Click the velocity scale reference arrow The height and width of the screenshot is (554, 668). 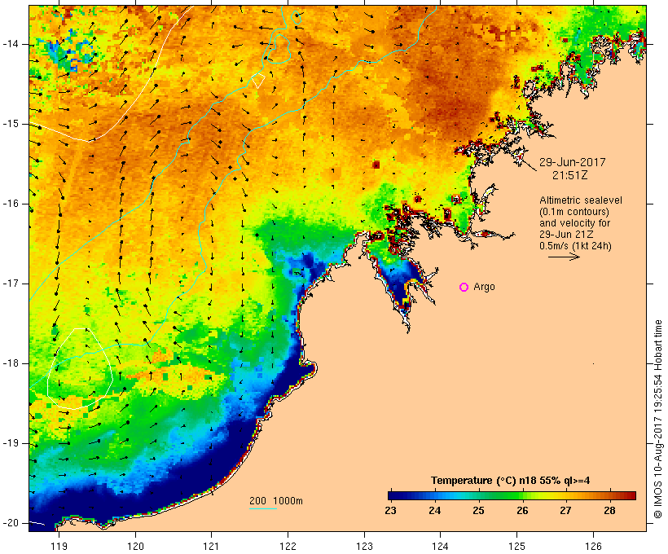point(564,257)
